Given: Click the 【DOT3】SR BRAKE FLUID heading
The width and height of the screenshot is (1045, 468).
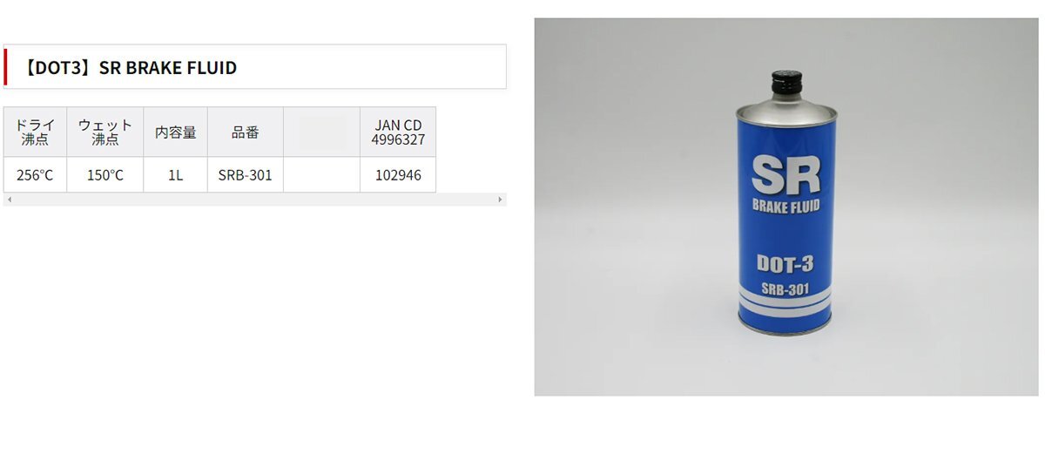Looking at the screenshot, I should point(131,68).
